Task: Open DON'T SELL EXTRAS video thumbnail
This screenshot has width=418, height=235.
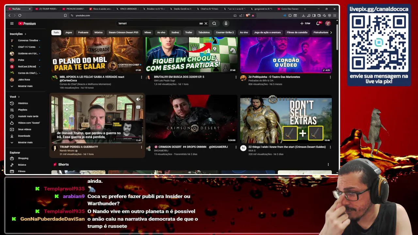Action: 286,119
